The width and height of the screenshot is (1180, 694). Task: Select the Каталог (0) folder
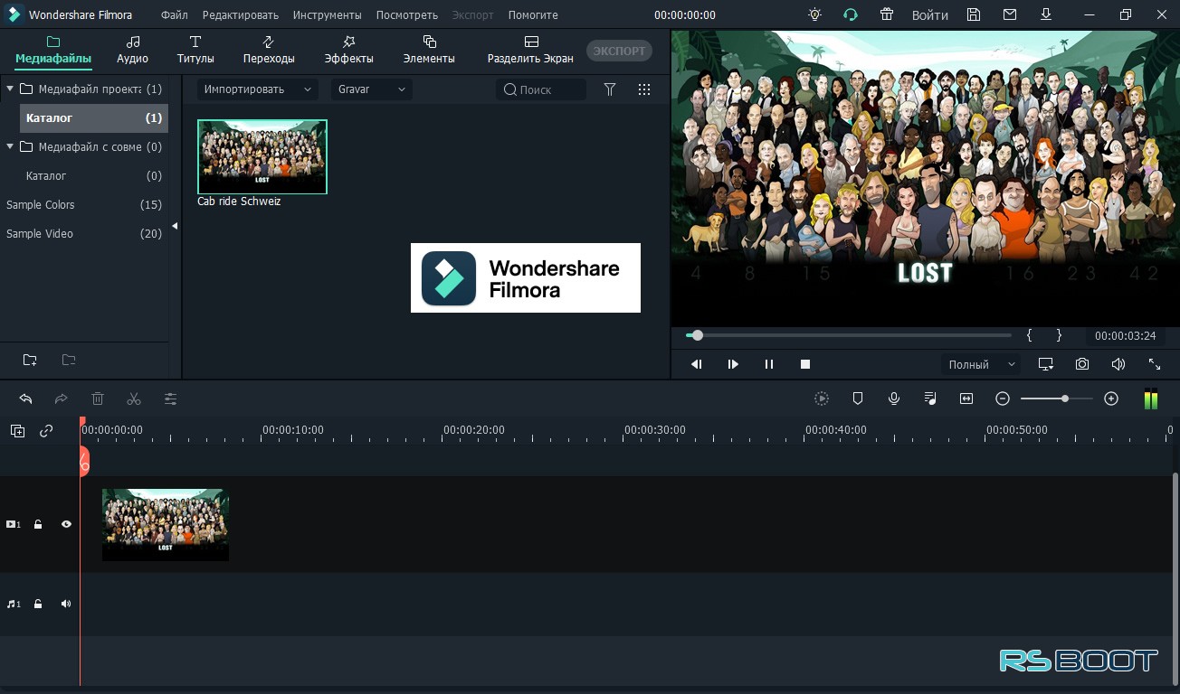[94, 175]
